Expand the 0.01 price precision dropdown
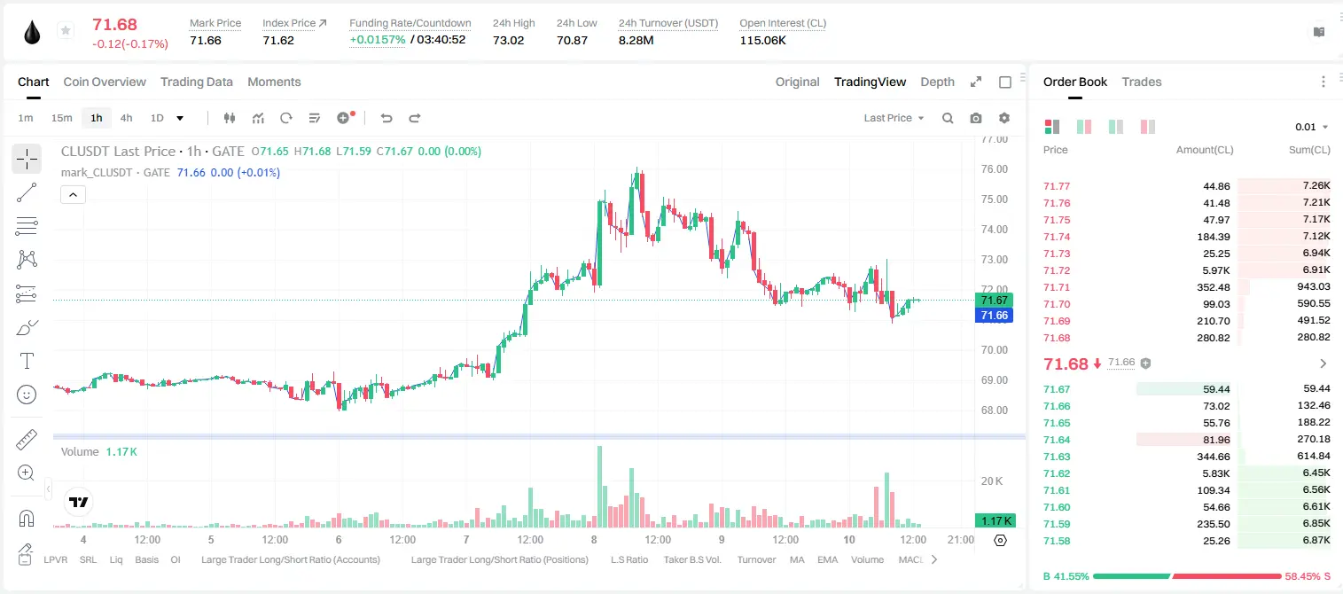The height and width of the screenshot is (594, 1343). [1311, 127]
